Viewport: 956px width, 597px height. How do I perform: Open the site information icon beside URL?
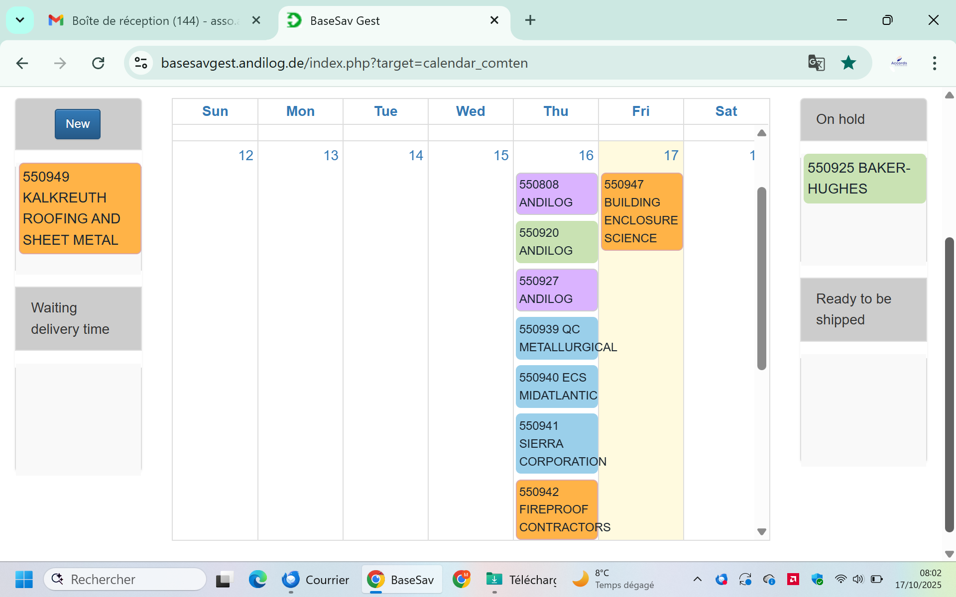pyautogui.click(x=141, y=63)
